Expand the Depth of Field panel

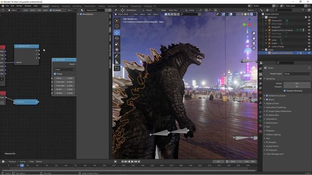tap(272, 104)
